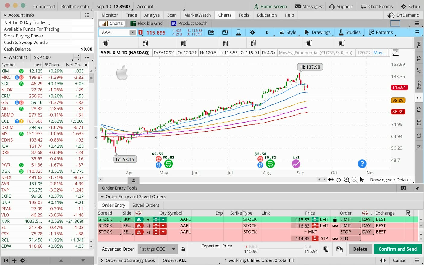The image size is (424, 265).
Task: Click the line drawing icon right of Mov...
Action: (x=396, y=53)
